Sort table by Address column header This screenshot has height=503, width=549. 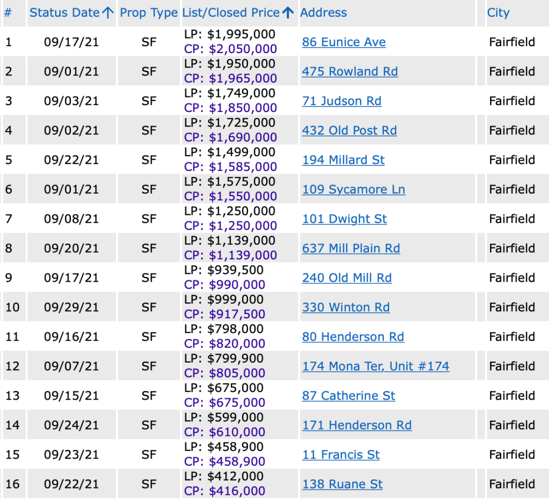click(324, 13)
